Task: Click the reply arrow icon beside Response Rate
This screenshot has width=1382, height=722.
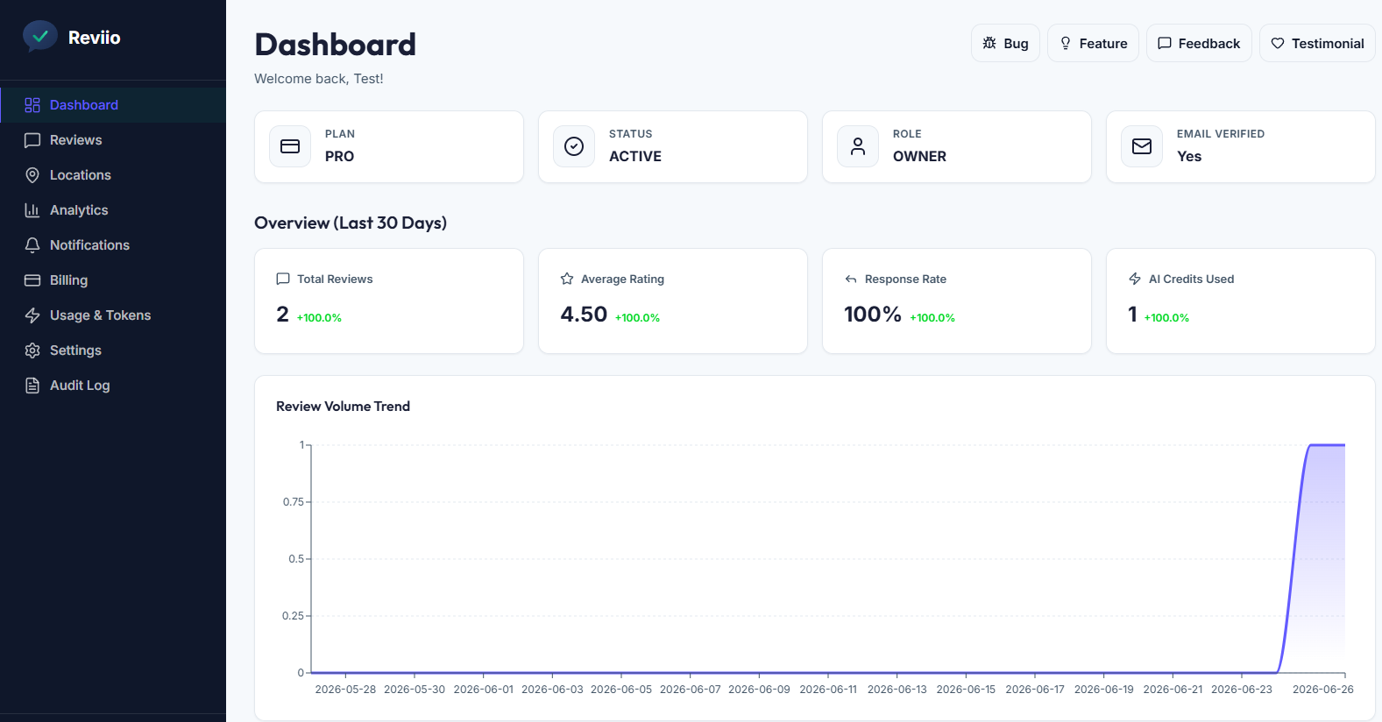Action: [851, 279]
